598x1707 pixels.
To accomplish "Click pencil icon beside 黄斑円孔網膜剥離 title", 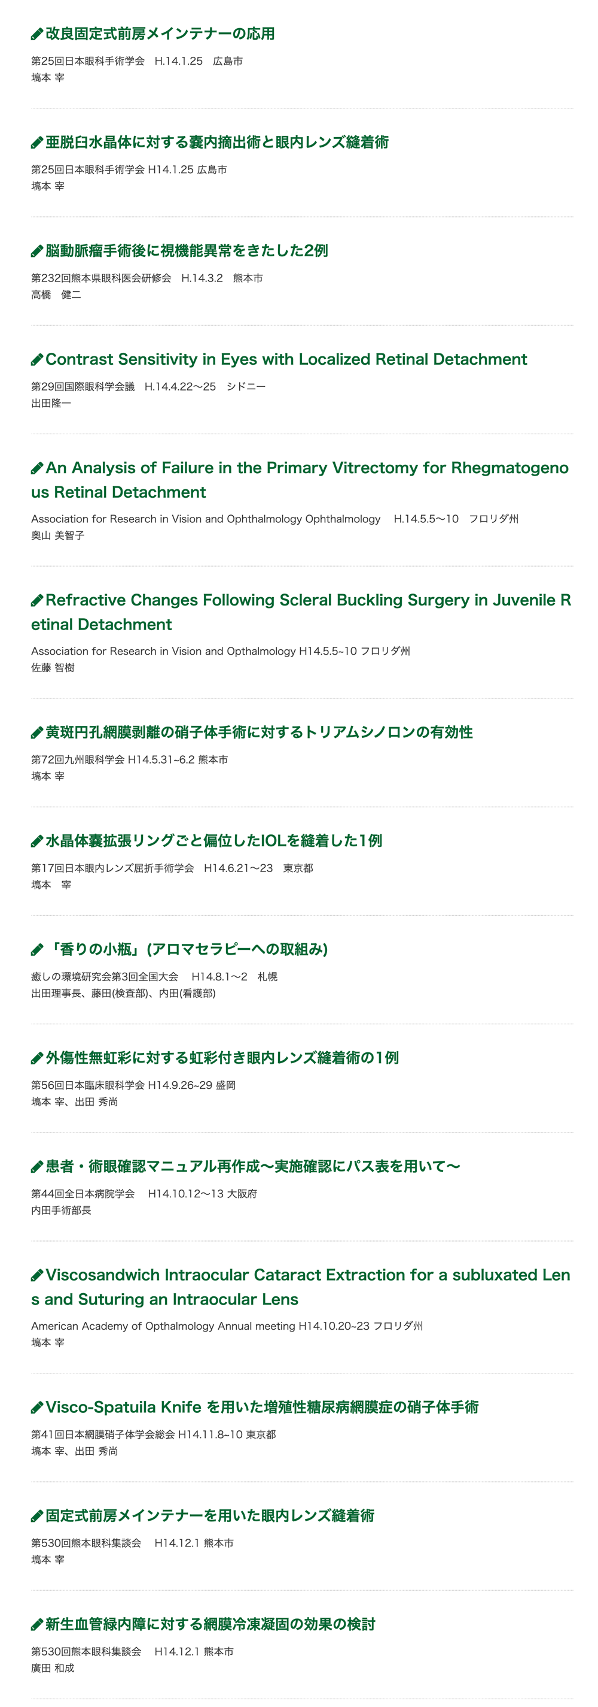I will pyautogui.click(x=37, y=733).
